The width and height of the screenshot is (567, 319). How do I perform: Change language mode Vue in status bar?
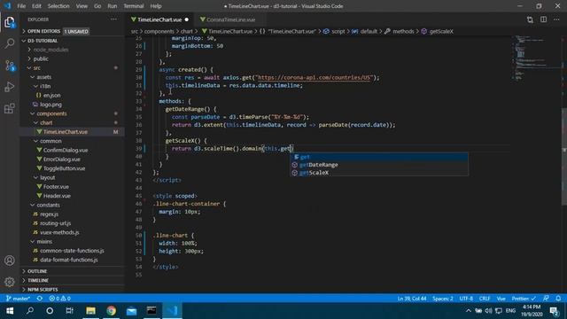pos(501,299)
